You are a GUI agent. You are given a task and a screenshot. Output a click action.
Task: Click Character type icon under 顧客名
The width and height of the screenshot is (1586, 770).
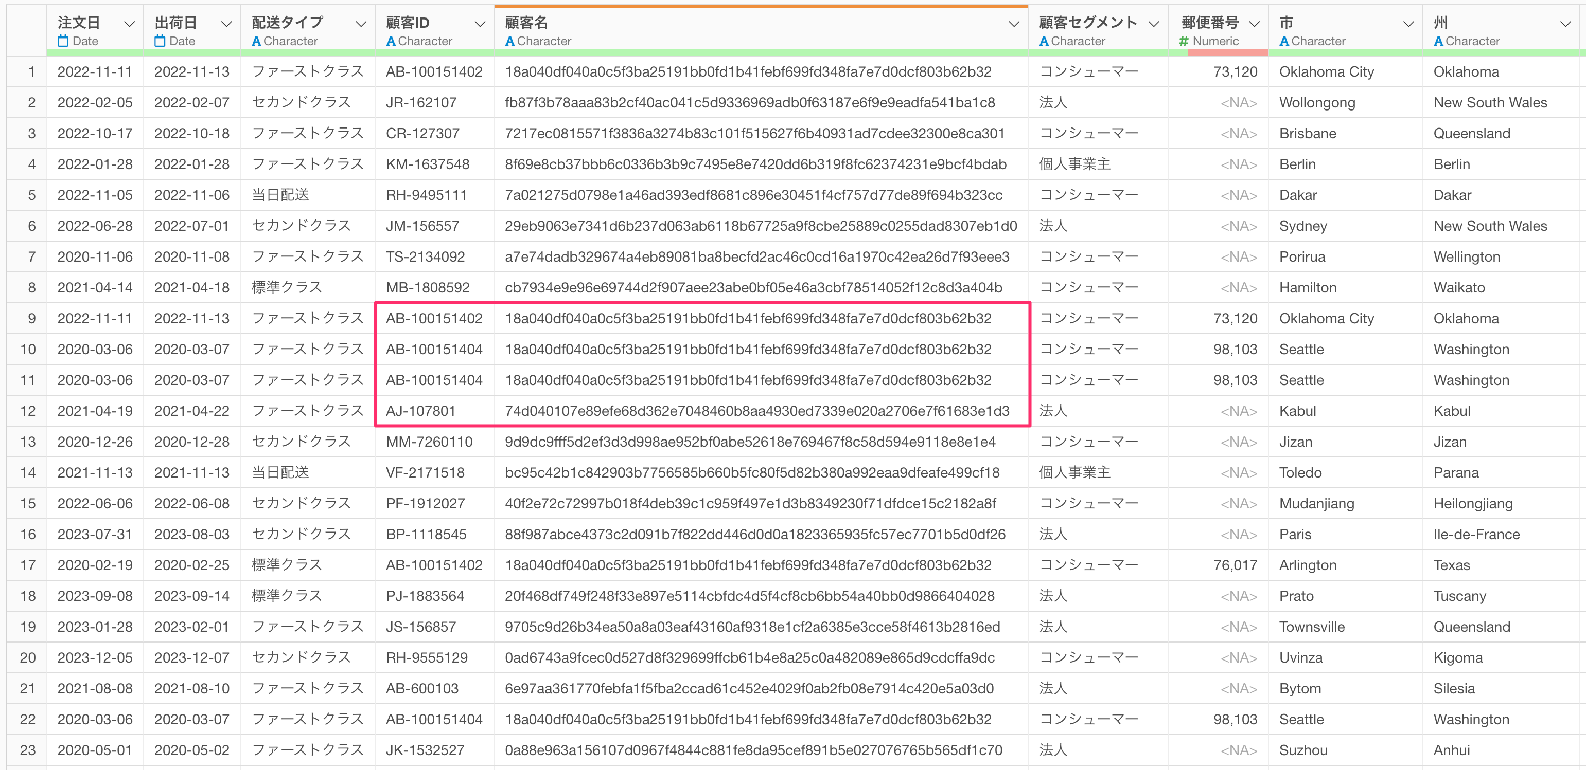(x=510, y=41)
